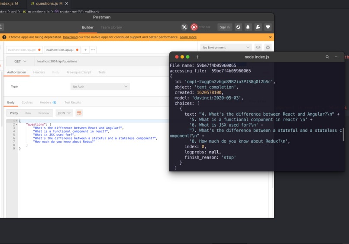Click the request URL field localhost:3001/api/questions
The width and height of the screenshot is (349, 244).
(x=102, y=61)
